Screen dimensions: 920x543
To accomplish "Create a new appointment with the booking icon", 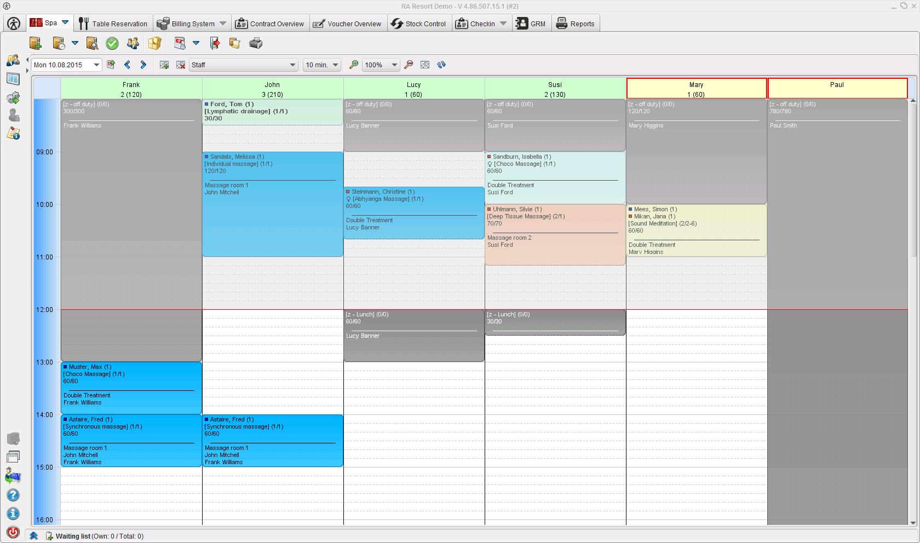I will 35,43.
